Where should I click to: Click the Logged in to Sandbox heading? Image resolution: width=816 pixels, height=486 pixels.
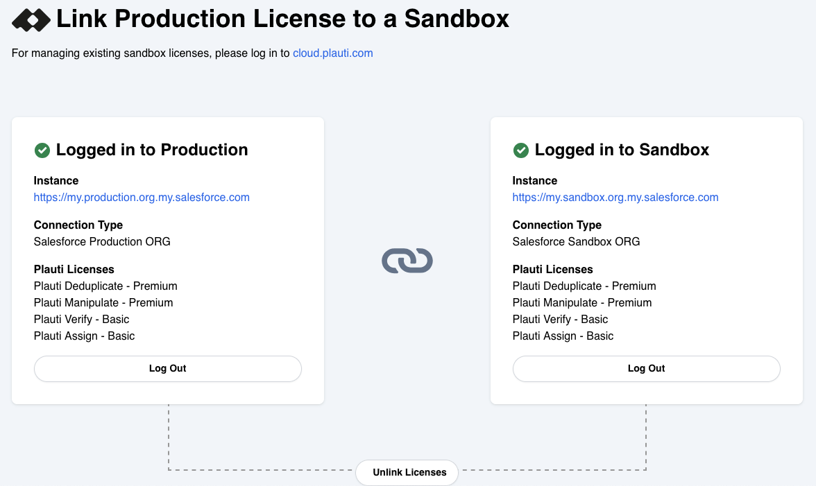pos(622,150)
